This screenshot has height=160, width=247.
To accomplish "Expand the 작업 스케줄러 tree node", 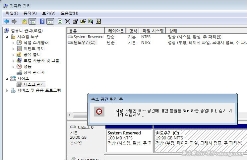I will tap(13, 42).
